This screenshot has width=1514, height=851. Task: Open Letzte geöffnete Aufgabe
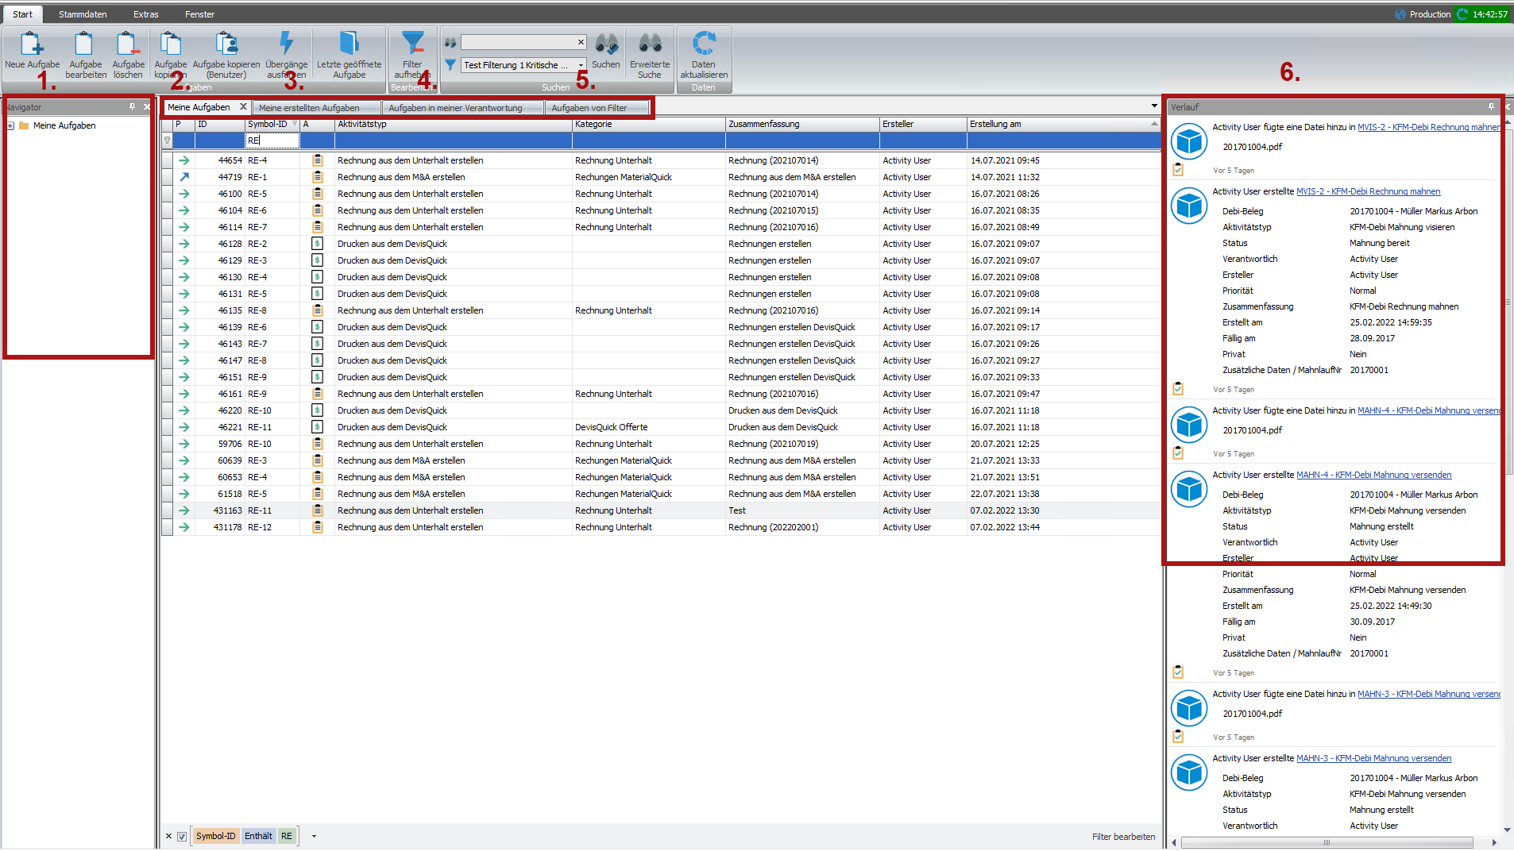[349, 53]
